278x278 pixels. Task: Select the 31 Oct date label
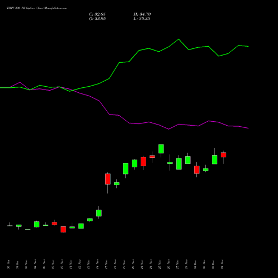click(x=17, y=265)
